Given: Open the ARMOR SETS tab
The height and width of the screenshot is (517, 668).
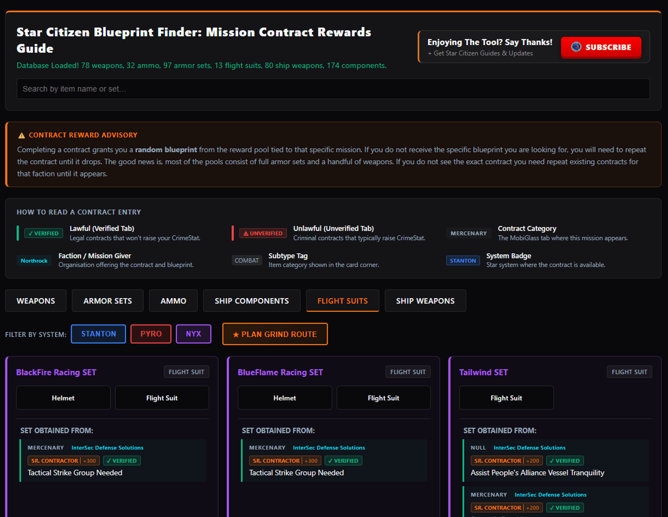Looking at the screenshot, I should 108,301.
